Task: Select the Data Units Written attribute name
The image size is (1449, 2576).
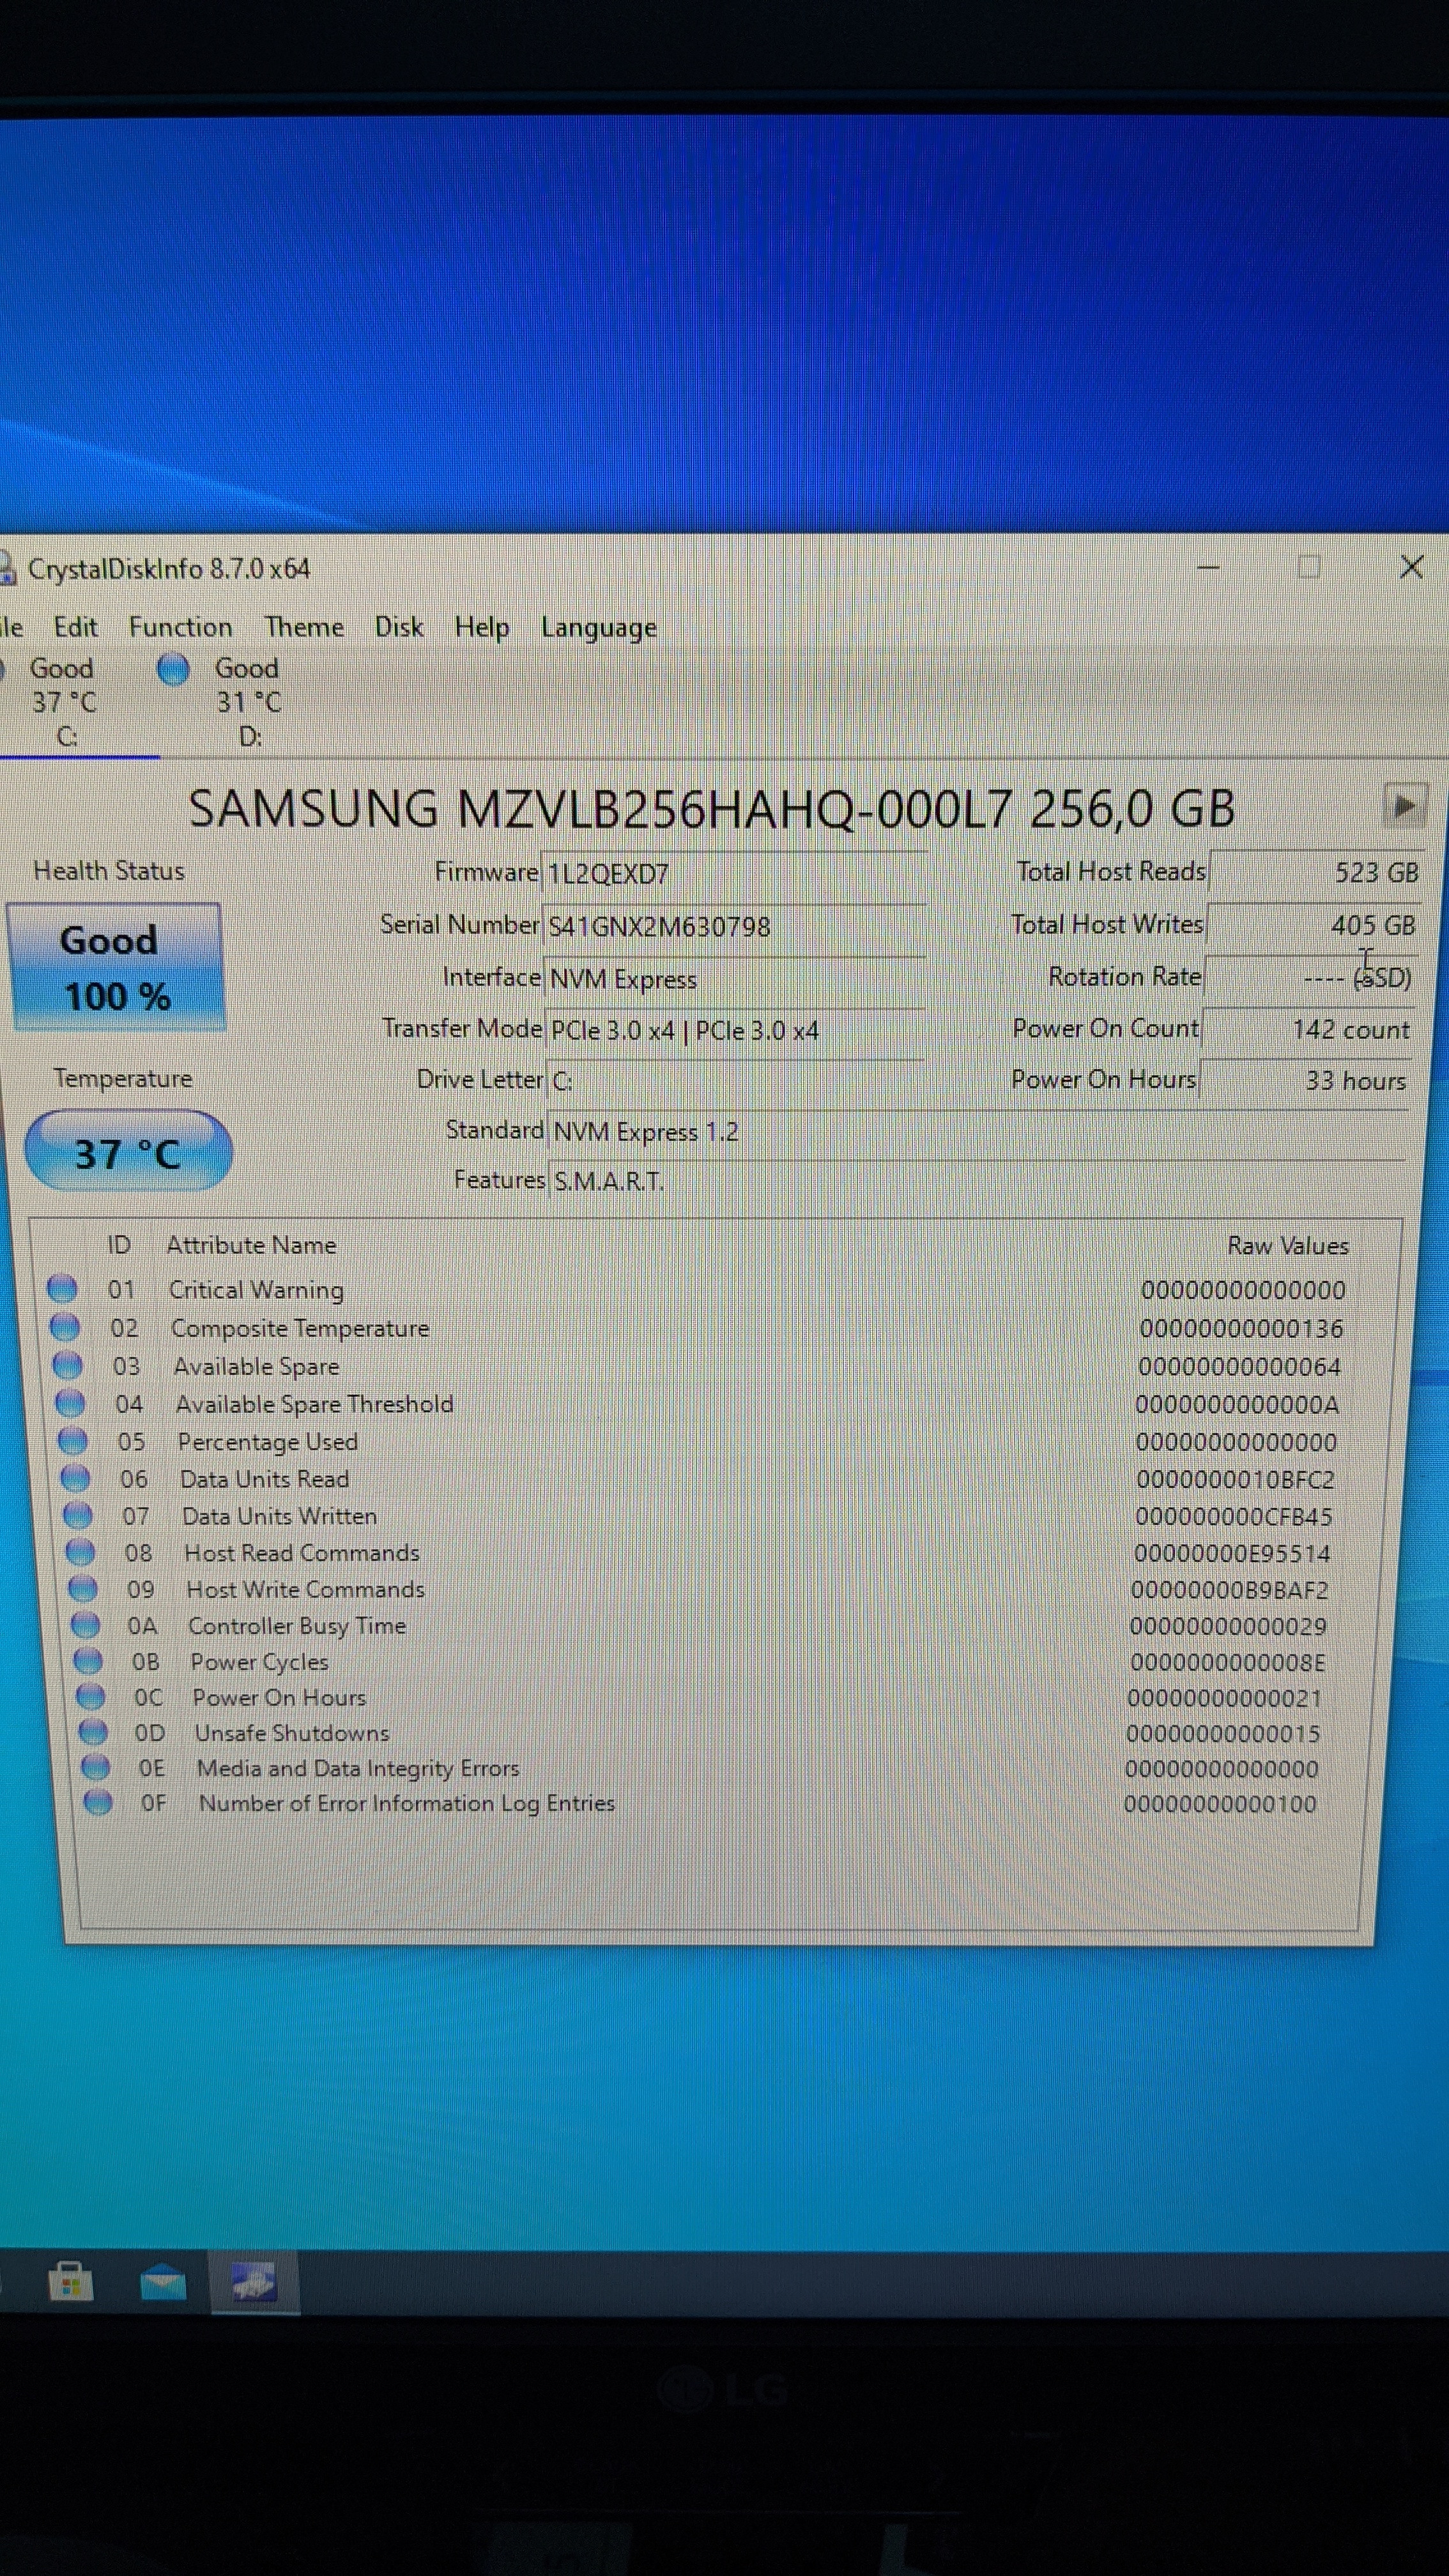Action: [280, 1516]
